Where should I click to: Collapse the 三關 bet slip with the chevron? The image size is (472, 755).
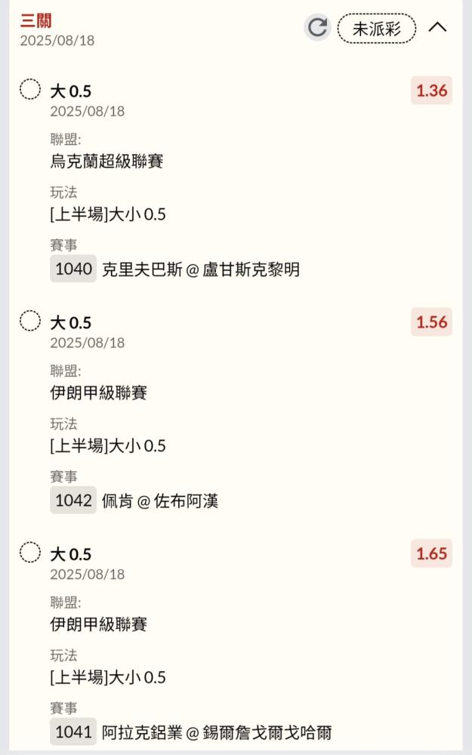437,27
